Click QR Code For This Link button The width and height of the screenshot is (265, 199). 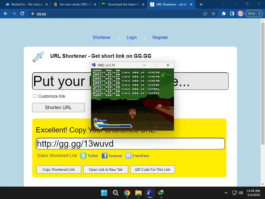point(152,169)
